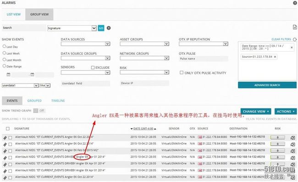Enable Only OTX Pulse Activity checkbox

pyautogui.click(x=182, y=73)
